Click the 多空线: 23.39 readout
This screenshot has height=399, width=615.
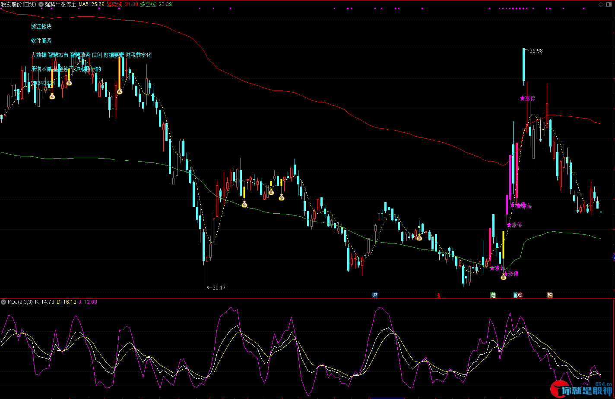click(x=156, y=4)
